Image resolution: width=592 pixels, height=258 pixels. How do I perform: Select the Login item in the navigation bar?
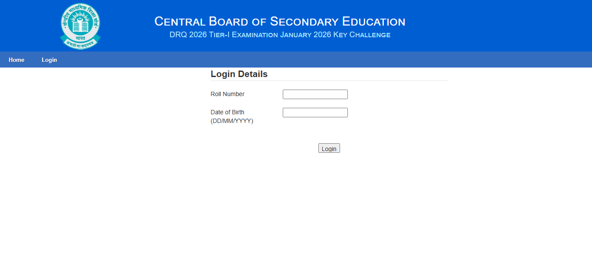click(49, 60)
